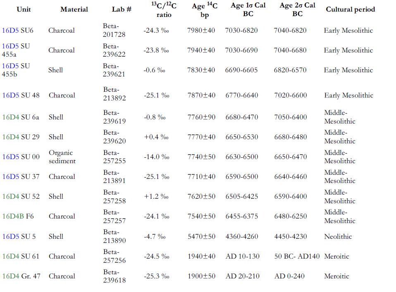Click the 7980±40 age value

click(201, 31)
